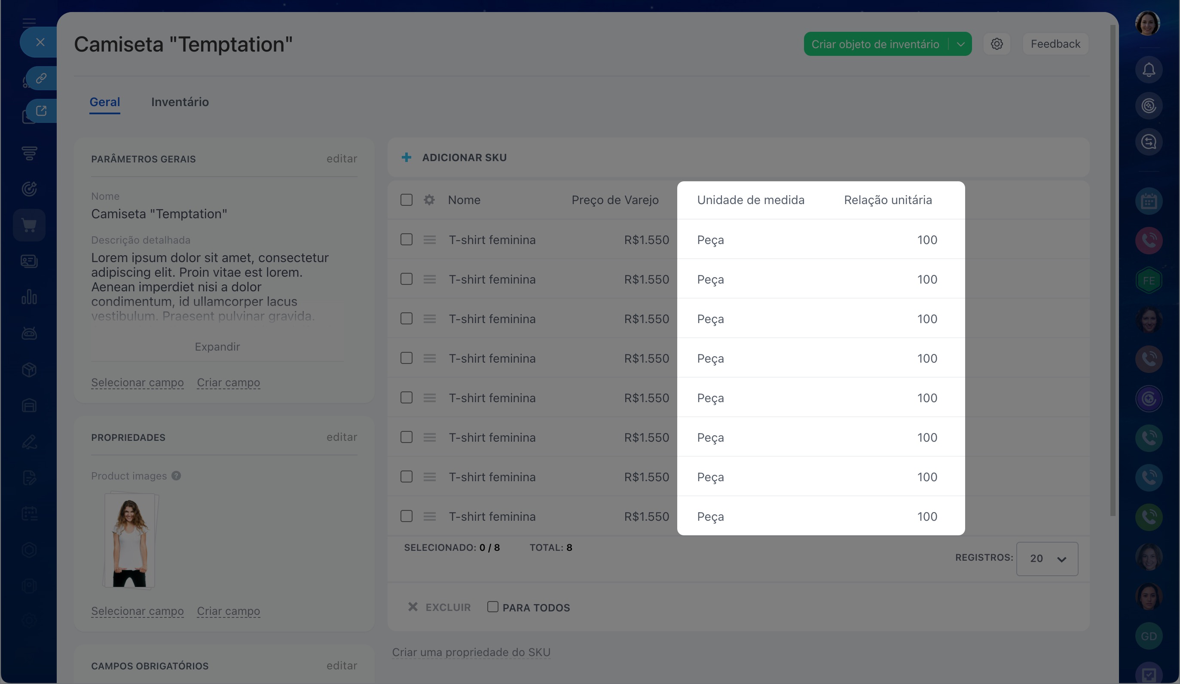Open notifications bell in right sidebar
Screen dimensions: 1180x684
pos(1148,70)
